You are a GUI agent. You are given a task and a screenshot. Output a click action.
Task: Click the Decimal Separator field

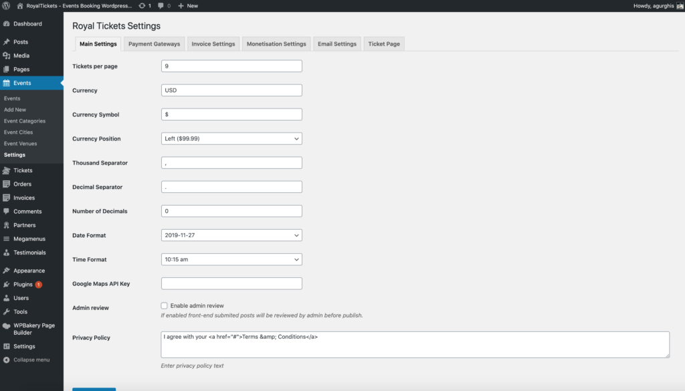[x=231, y=187]
